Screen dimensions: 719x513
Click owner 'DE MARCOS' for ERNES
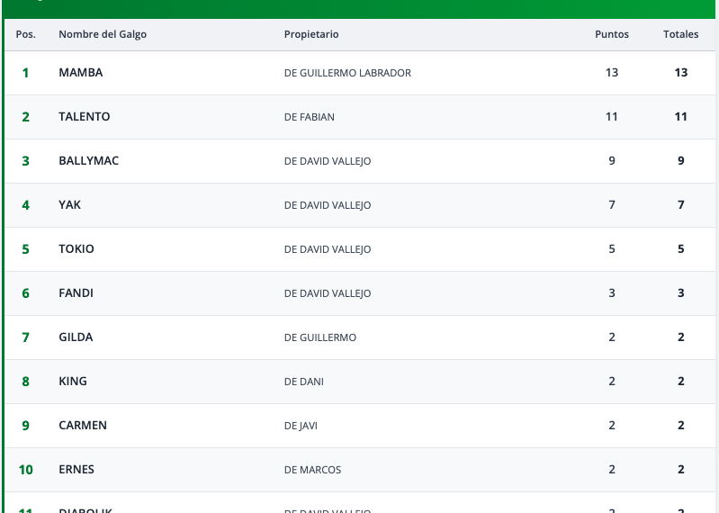pyautogui.click(x=313, y=470)
